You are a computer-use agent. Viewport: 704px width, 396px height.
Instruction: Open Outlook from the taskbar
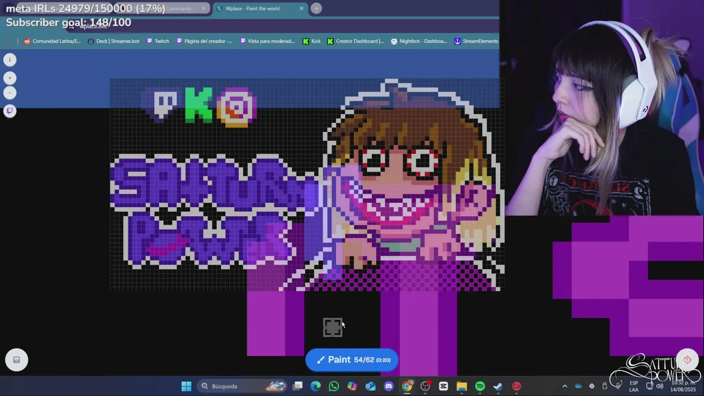[370, 386]
